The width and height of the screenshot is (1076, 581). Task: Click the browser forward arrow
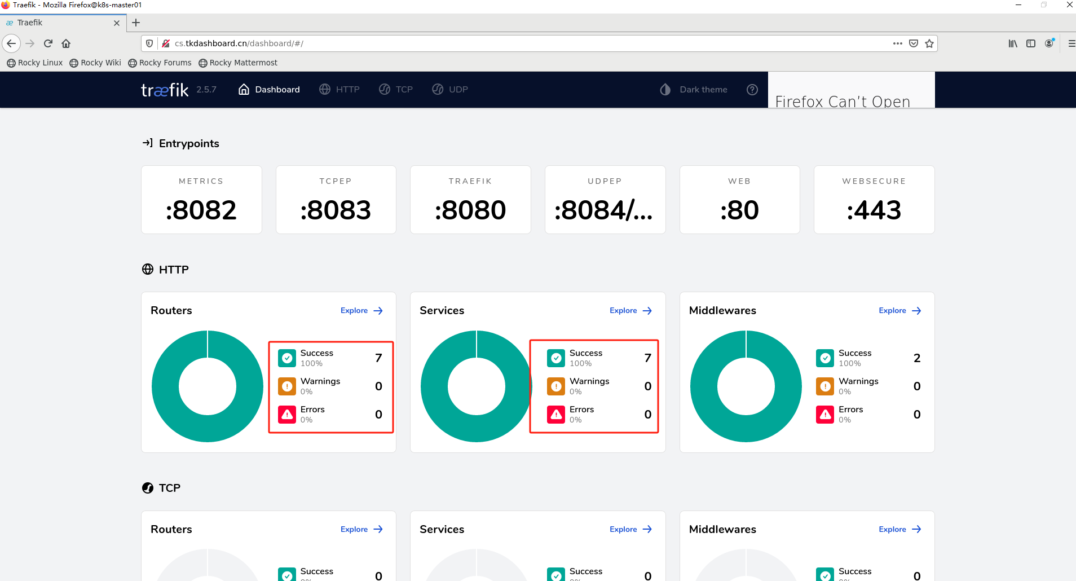[x=30, y=43]
